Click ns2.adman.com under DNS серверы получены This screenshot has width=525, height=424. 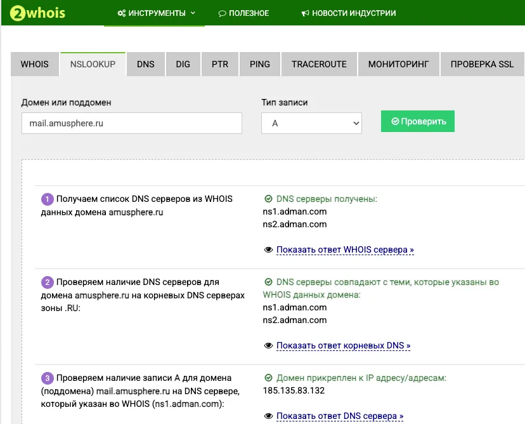[x=295, y=224]
